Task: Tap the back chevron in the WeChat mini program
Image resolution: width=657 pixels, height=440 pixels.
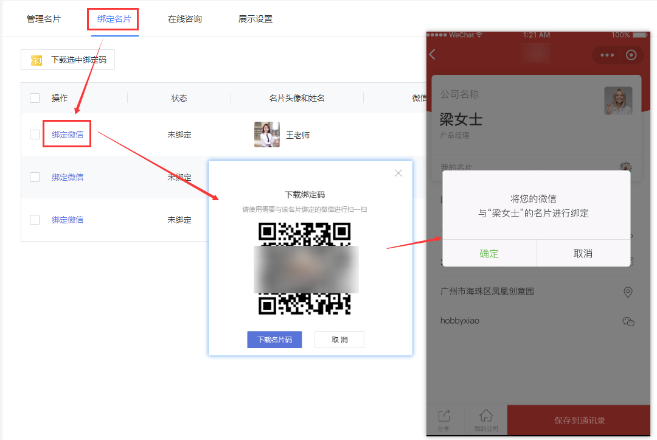Action: click(433, 55)
